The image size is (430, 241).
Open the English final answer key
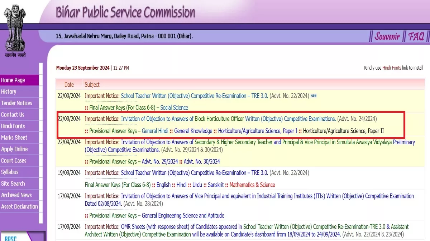pos(163,185)
